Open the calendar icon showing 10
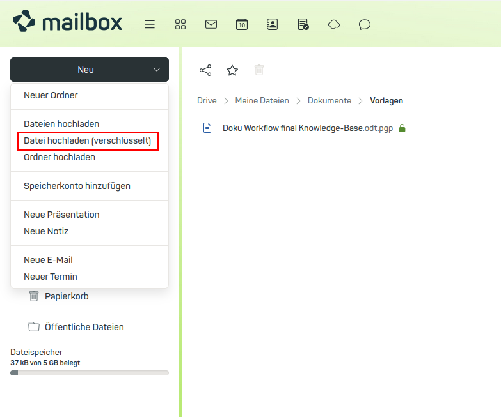Screen dimensions: 501x417 click(x=242, y=24)
